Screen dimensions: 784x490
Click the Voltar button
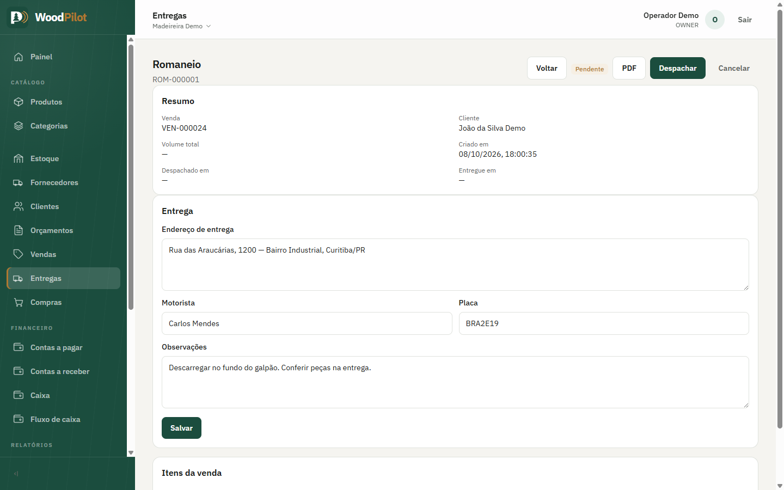[x=547, y=68]
